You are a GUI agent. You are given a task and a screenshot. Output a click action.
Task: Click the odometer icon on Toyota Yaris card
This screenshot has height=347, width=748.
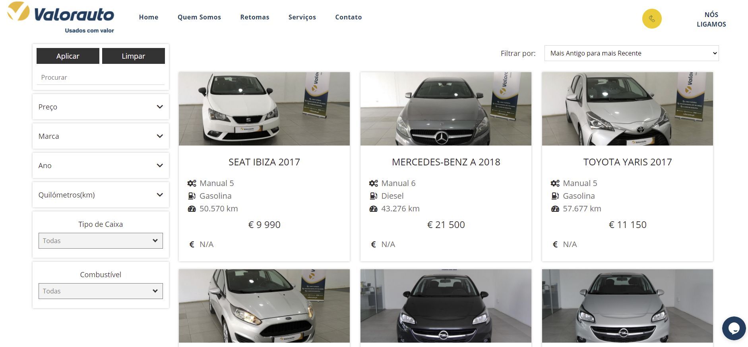(x=555, y=209)
